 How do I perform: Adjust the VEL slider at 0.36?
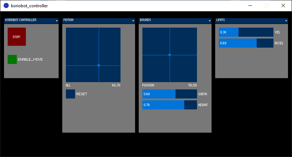pyautogui.click(x=246, y=32)
